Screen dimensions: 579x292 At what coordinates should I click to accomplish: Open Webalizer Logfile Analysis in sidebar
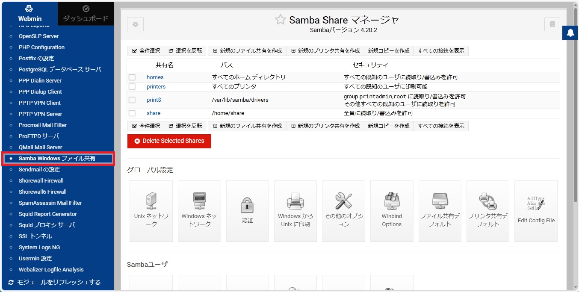point(51,270)
